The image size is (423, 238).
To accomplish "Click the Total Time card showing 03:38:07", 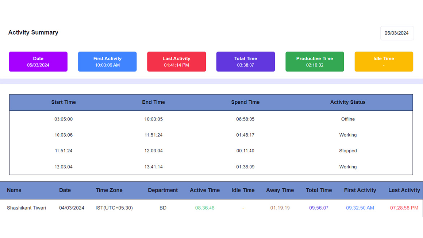I will click(246, 61).
